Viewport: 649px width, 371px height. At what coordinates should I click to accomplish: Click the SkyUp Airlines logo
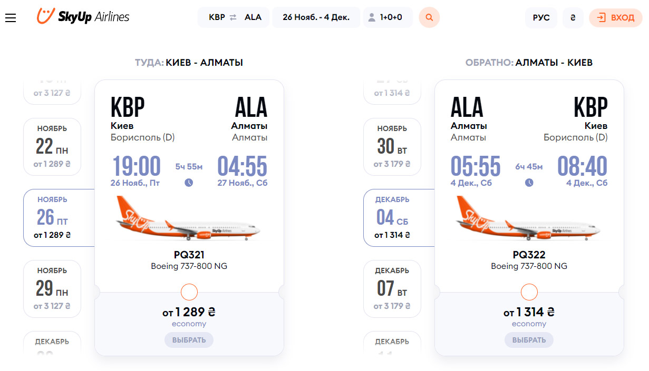83,16
